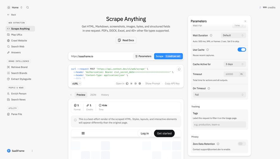Select Scrape Anything in sidebar

coord(20,29)
